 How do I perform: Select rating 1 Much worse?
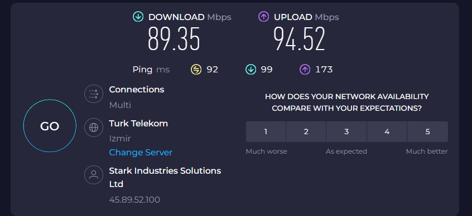[266, 131]
